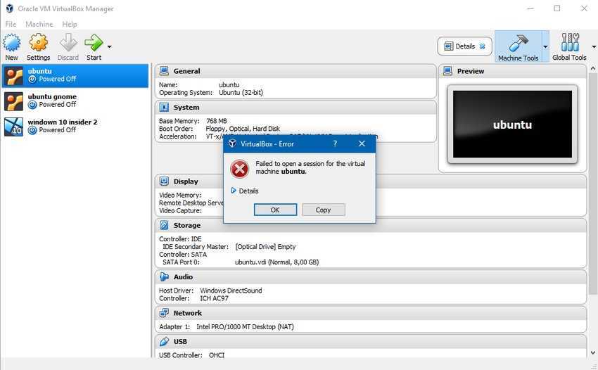
Task: Click OK in the error dialog
Action: pos(275,210)
